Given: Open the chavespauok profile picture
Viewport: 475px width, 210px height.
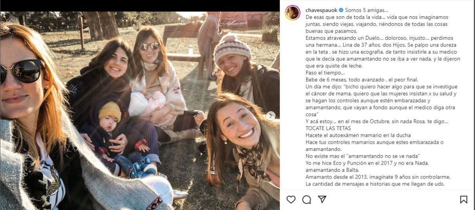Looking at the screenshot, I should point(293,13).
